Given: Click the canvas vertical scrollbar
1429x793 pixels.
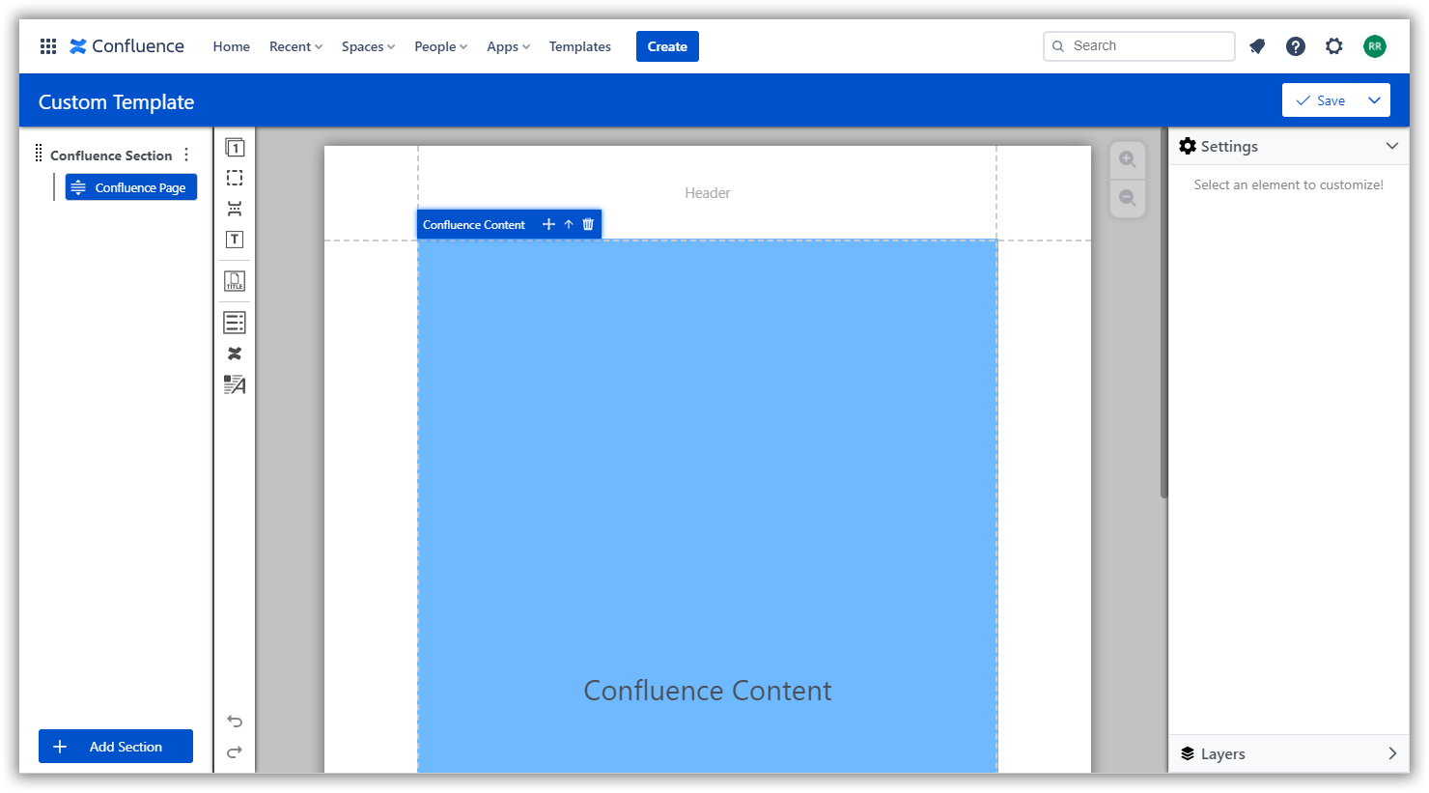Looking at the screenshot, I should point(1163,314).
